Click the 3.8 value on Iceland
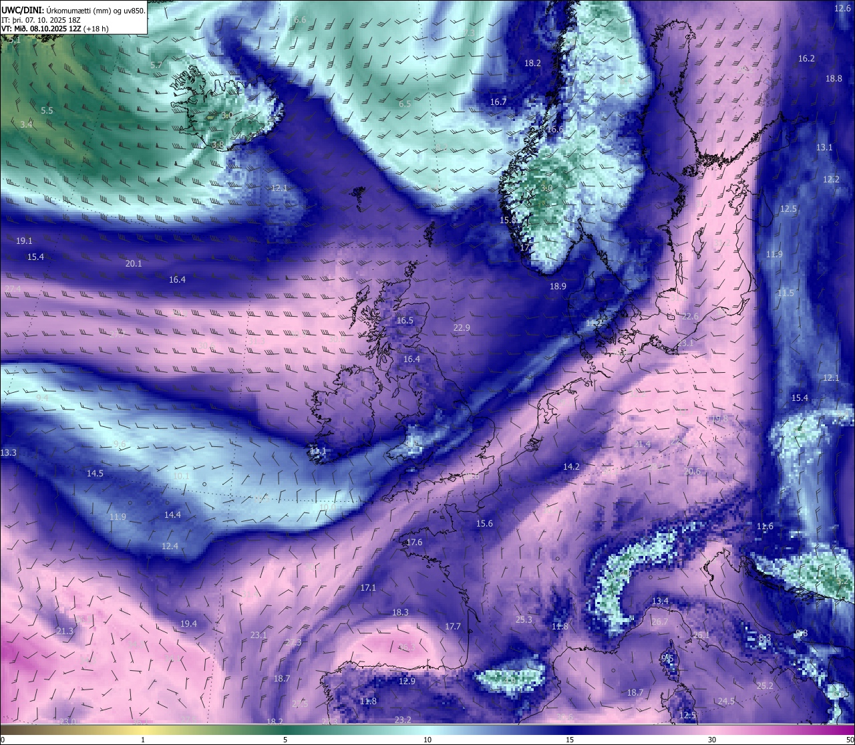The height and width of the screenshot is (745, 855). [x=218, y=145]
